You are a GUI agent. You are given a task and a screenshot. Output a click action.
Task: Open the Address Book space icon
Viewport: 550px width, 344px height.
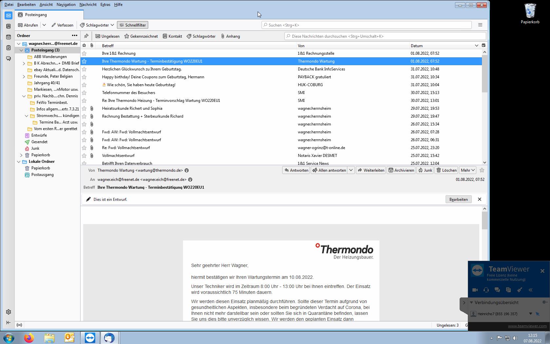[x=9, y=26]
